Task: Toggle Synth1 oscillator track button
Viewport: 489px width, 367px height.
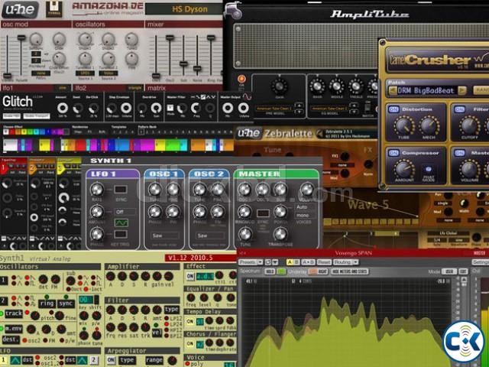Action: tap(14, 313)
